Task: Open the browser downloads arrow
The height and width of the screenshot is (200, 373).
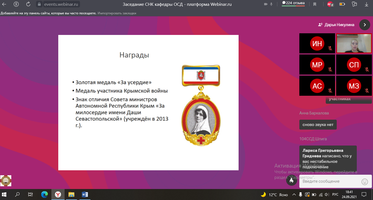Action: click(366, 4)
